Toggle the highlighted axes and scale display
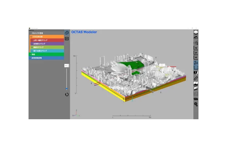The width and height of the screenshot is (227, 146). pos(196,65)
